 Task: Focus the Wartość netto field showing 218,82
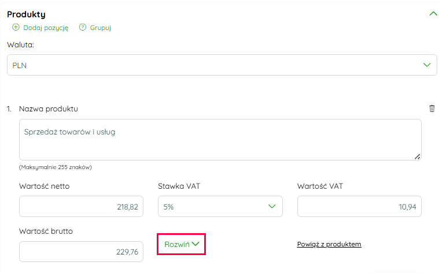(x=81, y=206)
